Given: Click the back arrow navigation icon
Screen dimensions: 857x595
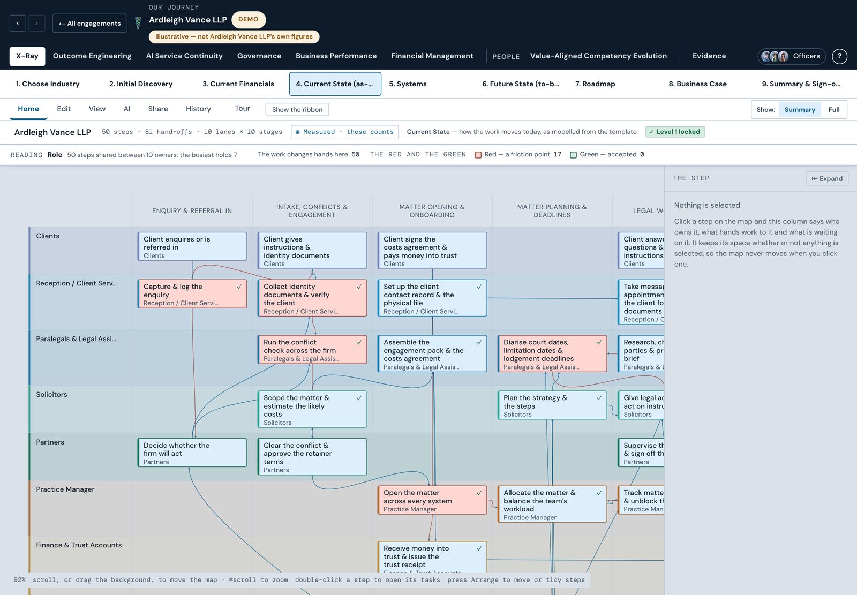Looking at the screenshot, I should pos(18,24).
